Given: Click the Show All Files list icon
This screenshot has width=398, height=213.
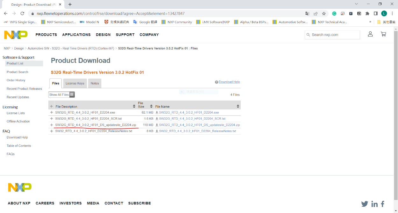Looking at the screenshot, I should tap(72, 95).
